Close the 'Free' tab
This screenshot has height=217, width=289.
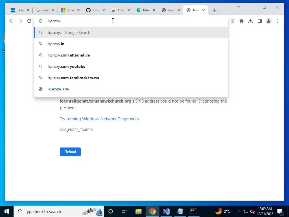click(129, 10)
